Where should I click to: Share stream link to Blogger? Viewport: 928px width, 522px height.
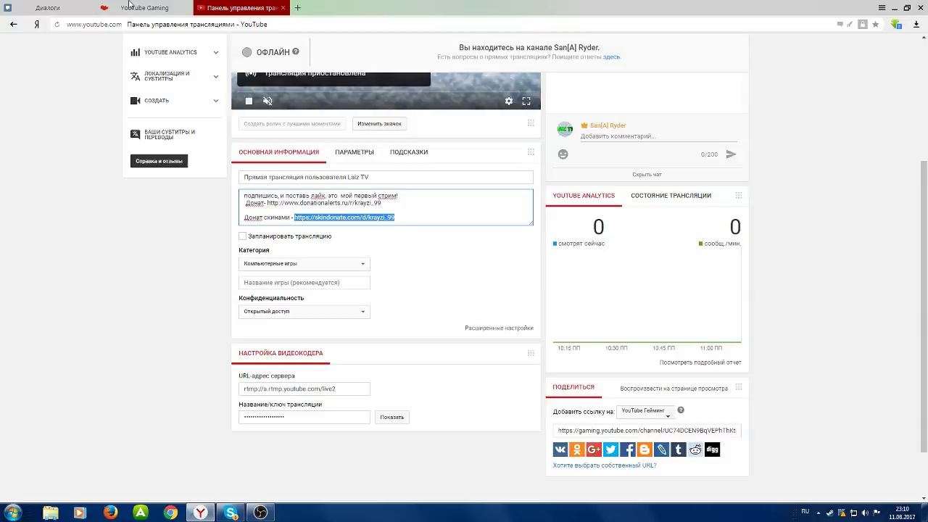point(645,449)
